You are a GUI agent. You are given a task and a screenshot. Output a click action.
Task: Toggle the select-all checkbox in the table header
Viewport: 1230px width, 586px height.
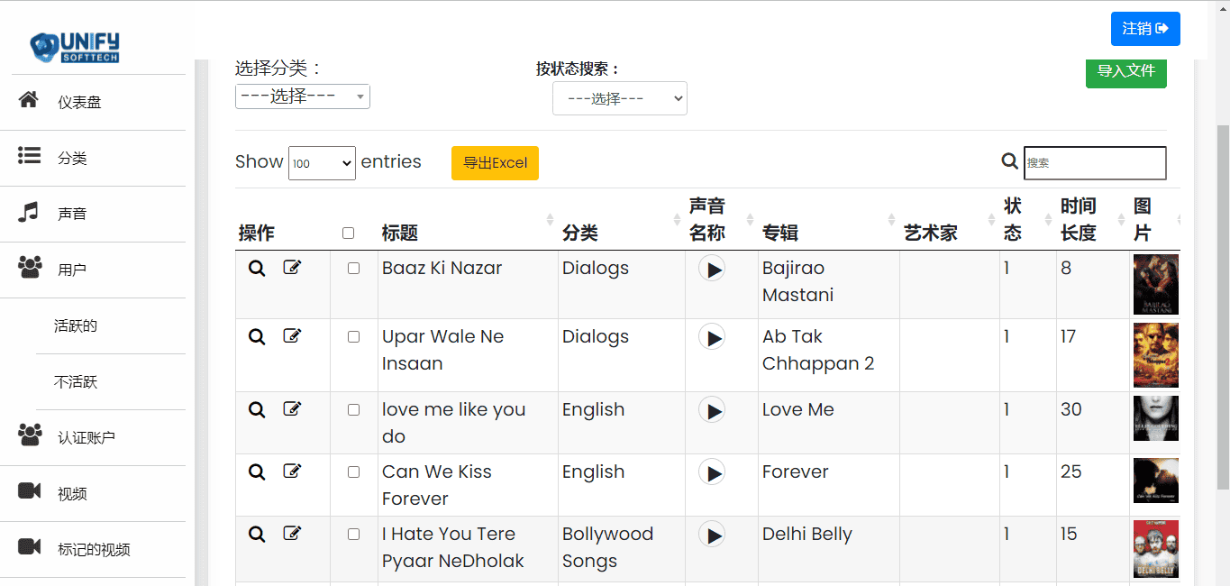[x=349, y=233]
